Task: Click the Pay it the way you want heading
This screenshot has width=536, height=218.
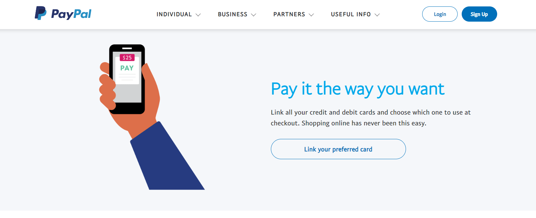Action: 358,89
